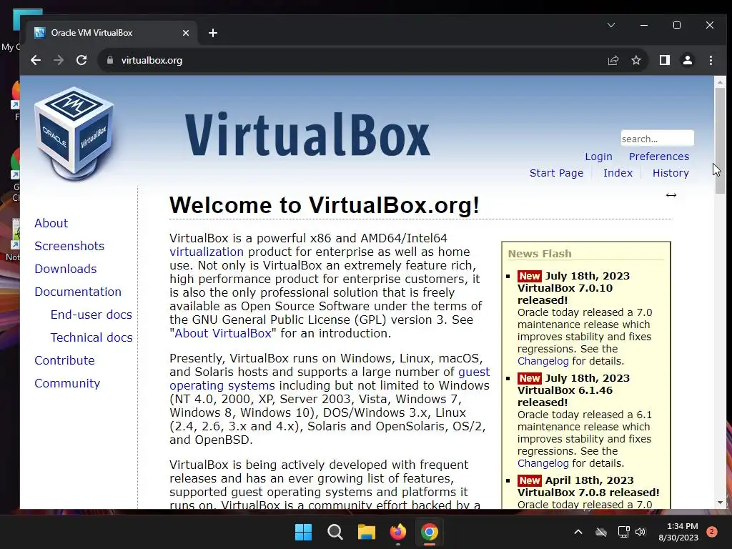The width and height of the screenshot is (732, 549).
Task: Open End-user docs link
Action: (x=91, y=315)
